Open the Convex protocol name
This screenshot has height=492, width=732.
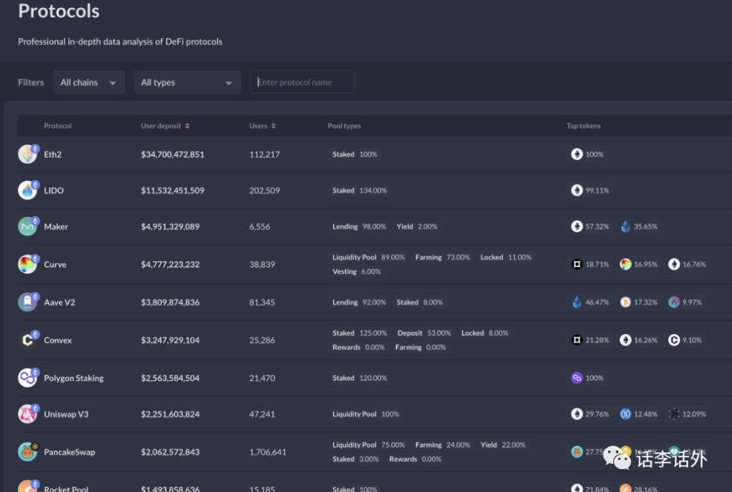[x=58, y=340]
